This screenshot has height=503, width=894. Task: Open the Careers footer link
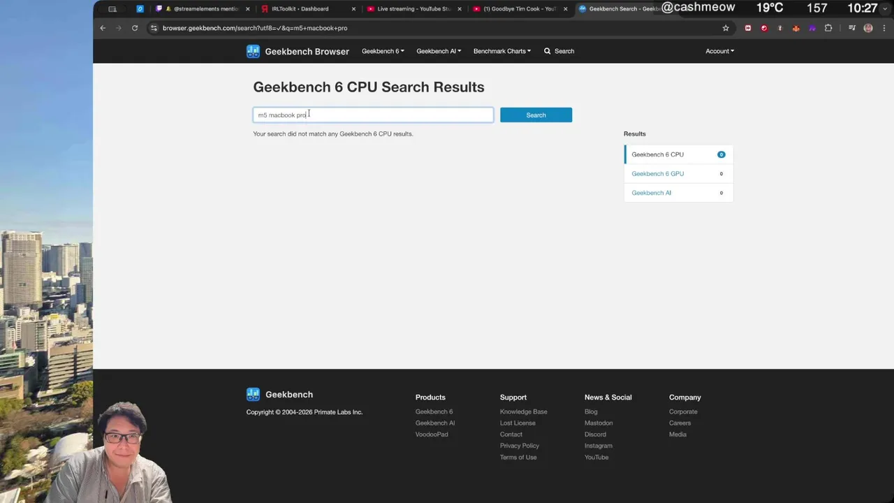pos(680,423)
